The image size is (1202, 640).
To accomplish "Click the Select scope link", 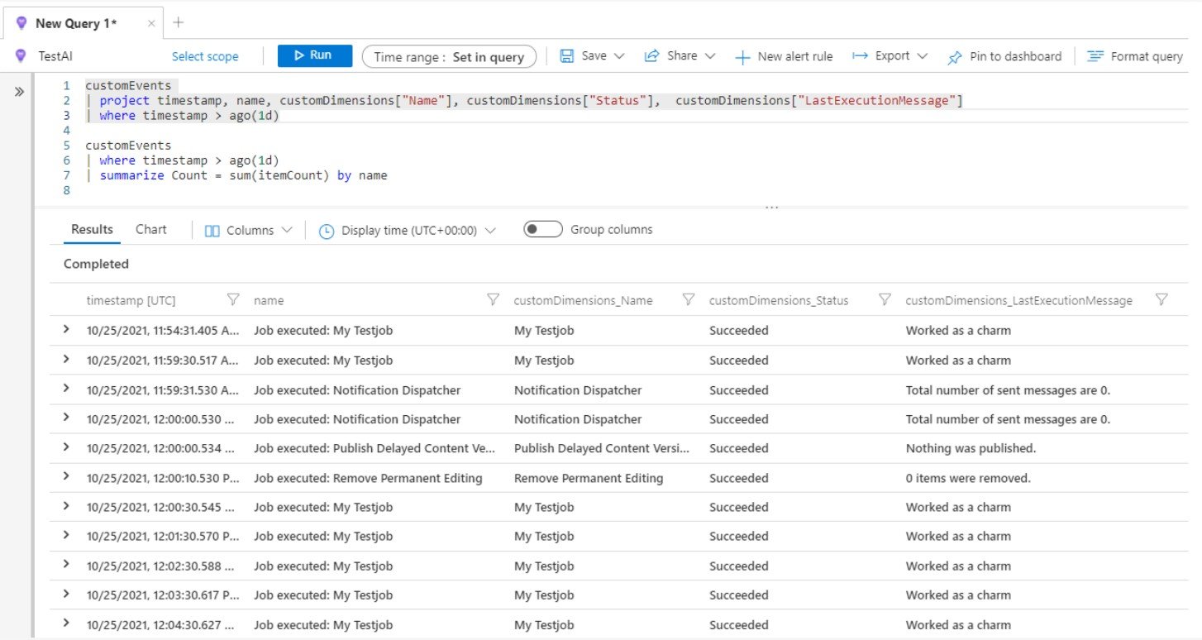I will click(205, 56).
